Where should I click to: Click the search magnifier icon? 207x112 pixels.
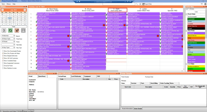[x=137, y=4]
